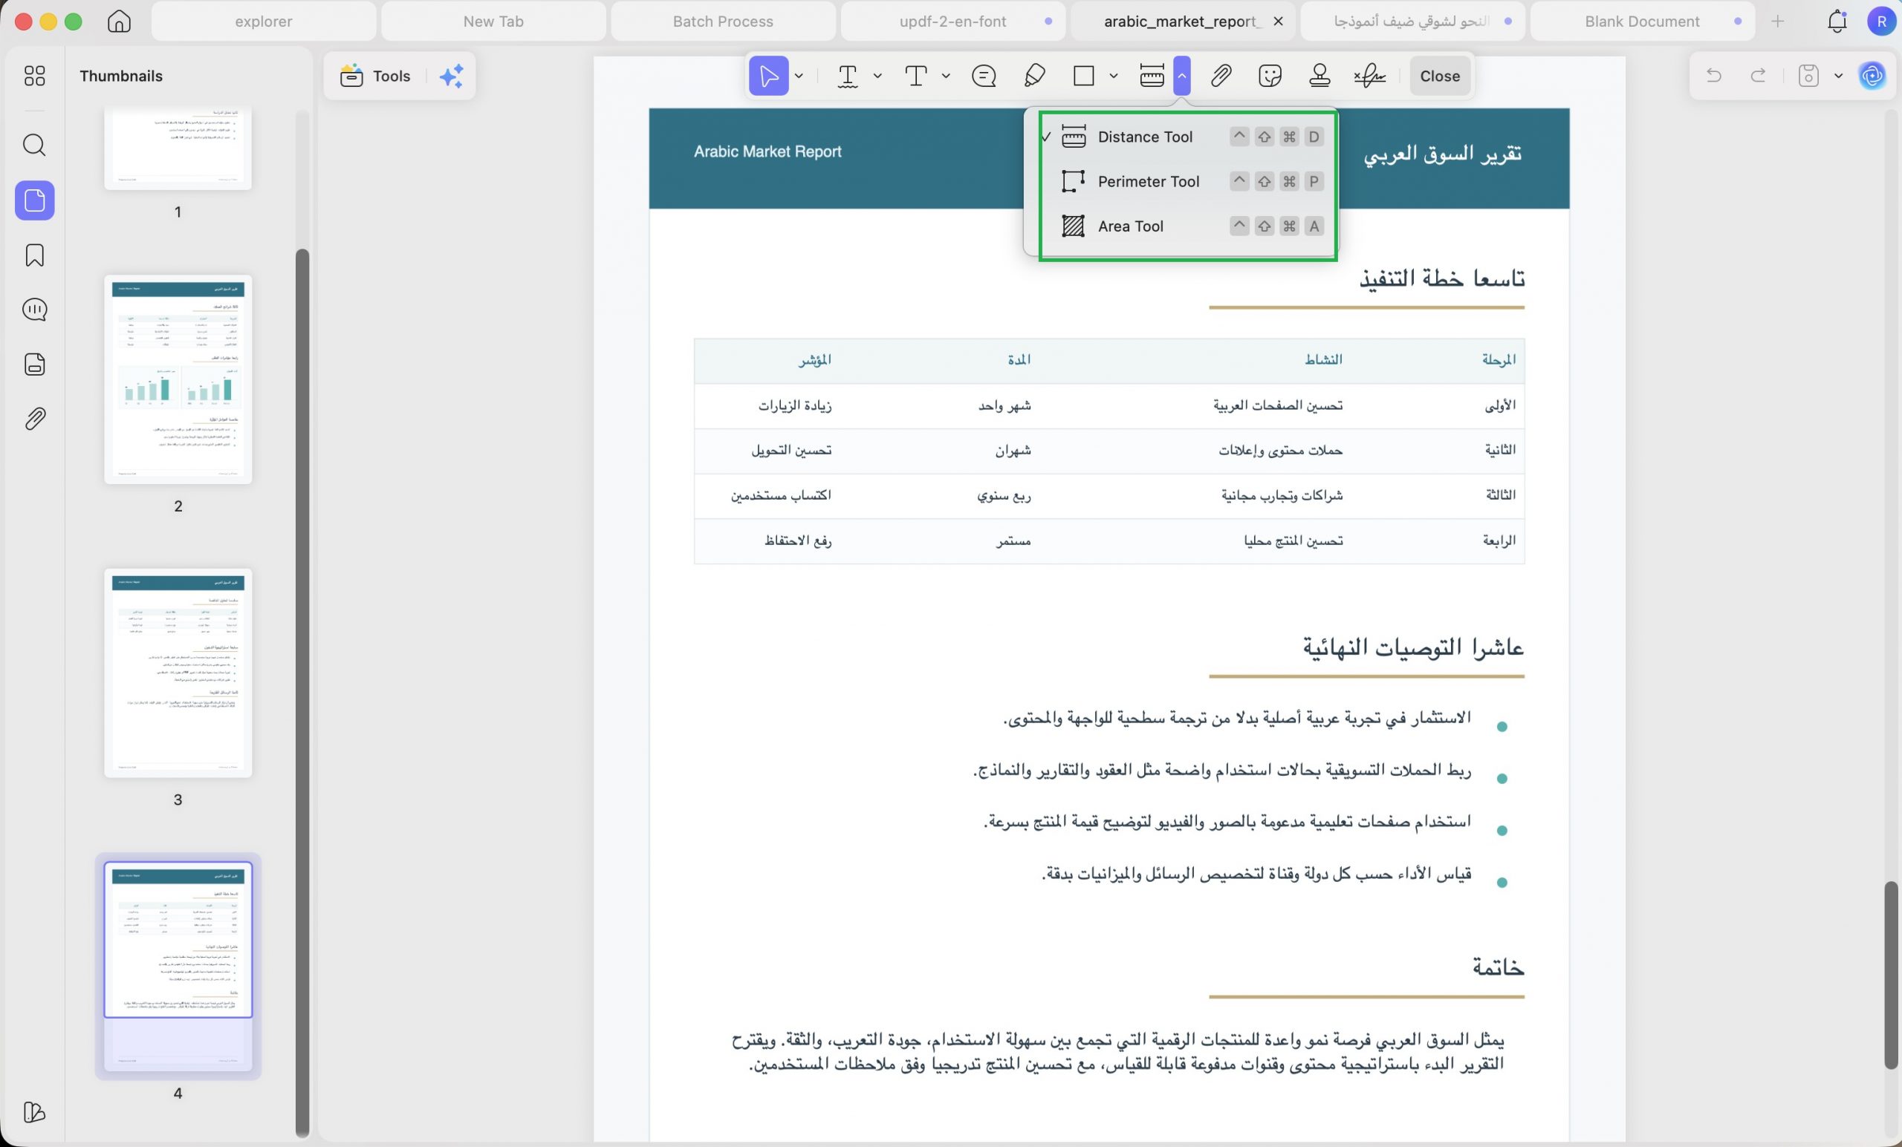Click the redo arrow
The width and height of the screenshot is (1902, 1147).
[x=1758, y=76]
